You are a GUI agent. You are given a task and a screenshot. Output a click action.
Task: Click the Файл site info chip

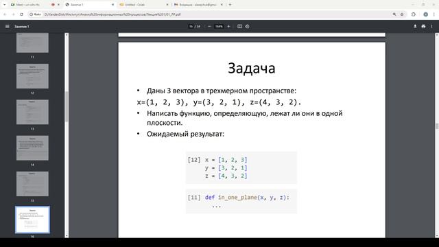[36, 14]
